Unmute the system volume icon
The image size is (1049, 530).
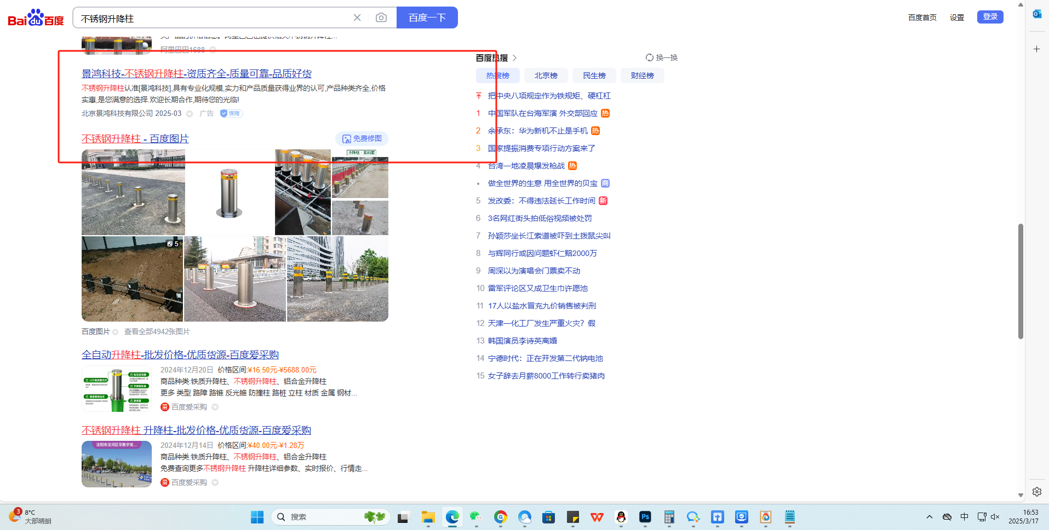pos(995,517)
